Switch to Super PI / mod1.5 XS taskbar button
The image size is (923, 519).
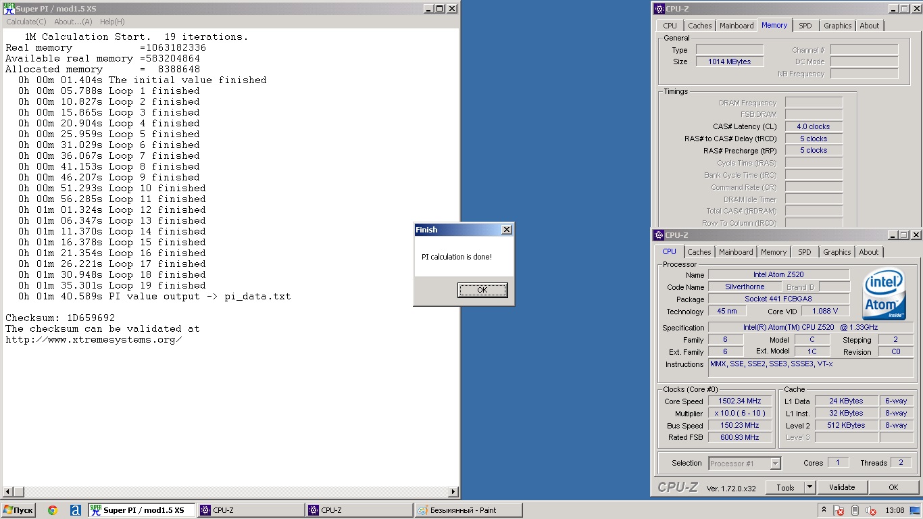142,510
